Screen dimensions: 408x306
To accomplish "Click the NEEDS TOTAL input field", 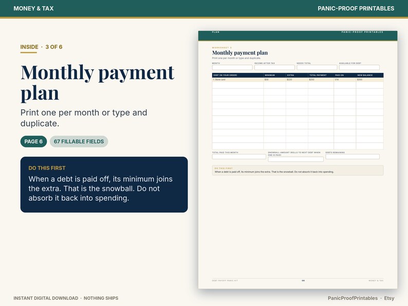I will (317, 68).
